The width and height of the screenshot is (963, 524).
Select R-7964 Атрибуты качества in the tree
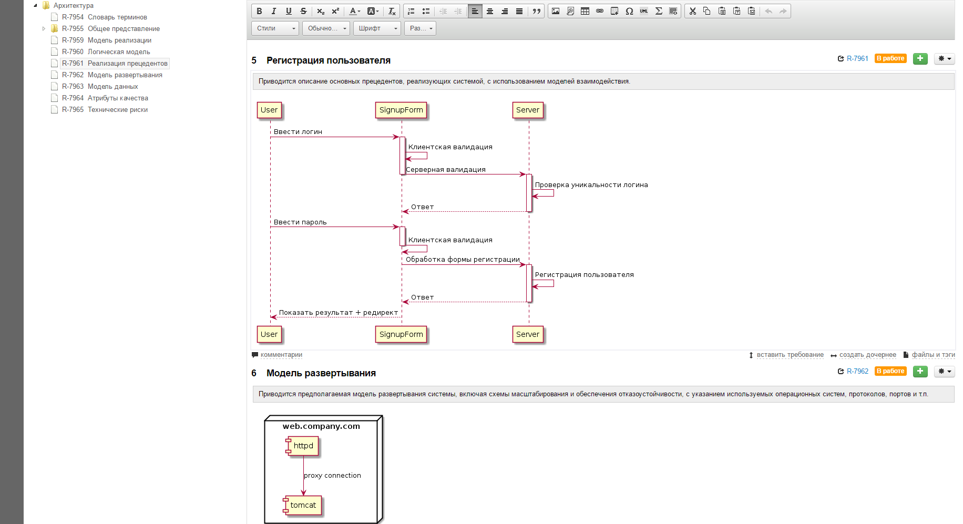coord(105,98)
